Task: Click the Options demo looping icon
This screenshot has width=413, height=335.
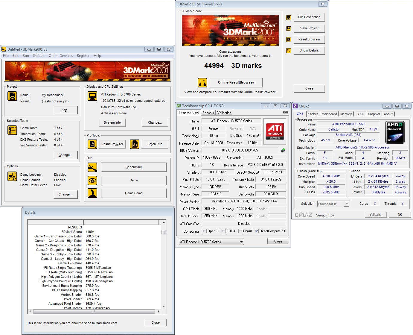Action: tap(12, 176)
